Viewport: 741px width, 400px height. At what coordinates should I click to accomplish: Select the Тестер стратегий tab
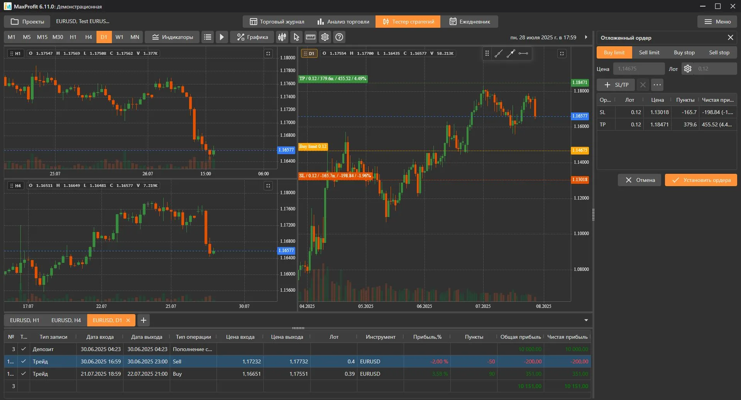pos(408,22)
